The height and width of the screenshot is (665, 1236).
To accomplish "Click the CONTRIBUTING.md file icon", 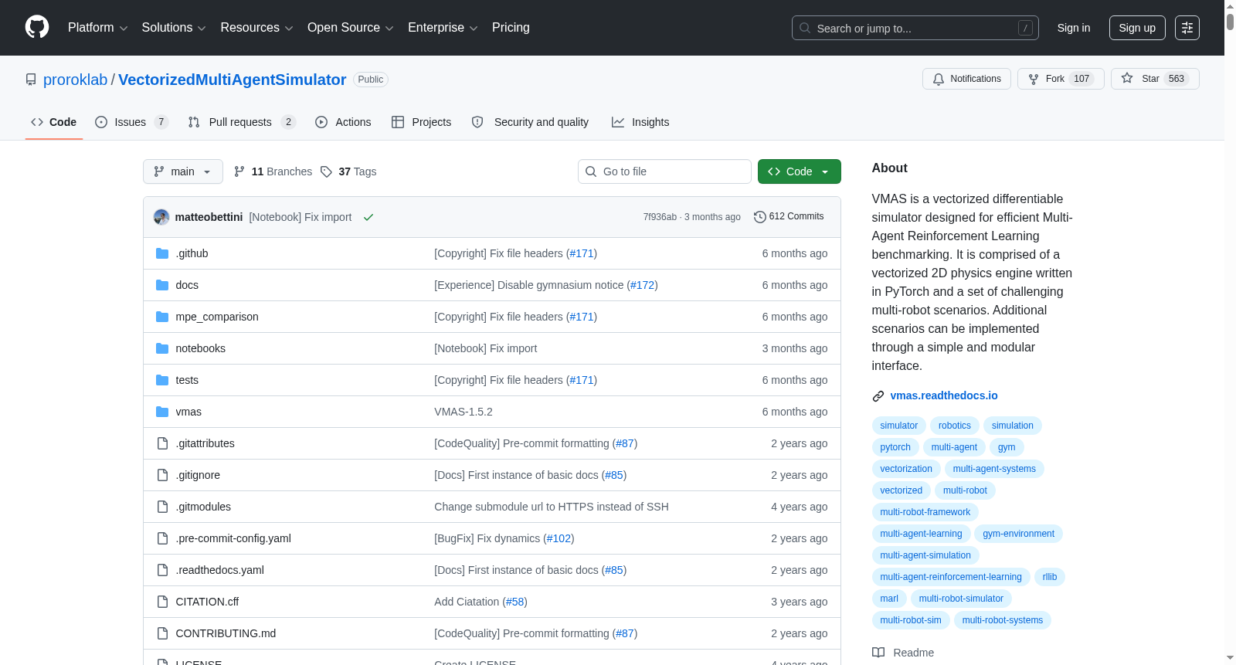I will pos(162,633).
